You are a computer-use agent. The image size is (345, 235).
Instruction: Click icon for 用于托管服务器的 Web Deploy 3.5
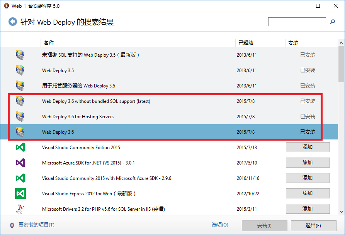click(20, 86)
